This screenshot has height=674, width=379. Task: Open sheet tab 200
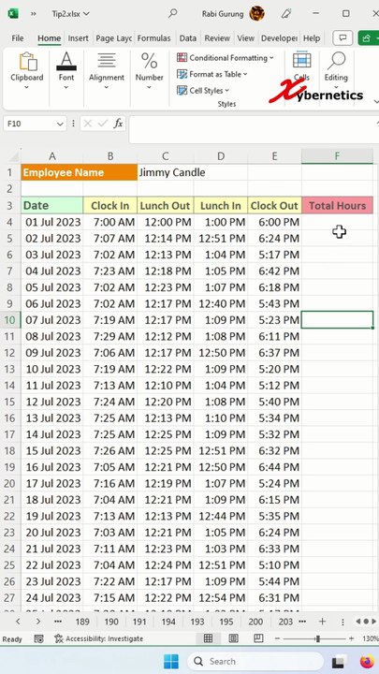point(255,622)
